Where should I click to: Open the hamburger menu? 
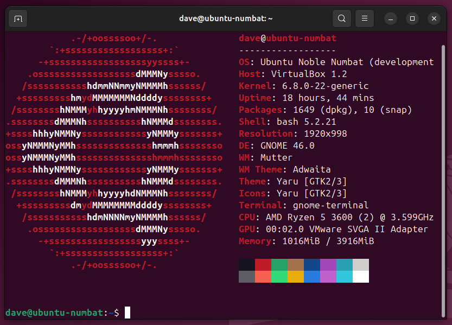[365, 18]
